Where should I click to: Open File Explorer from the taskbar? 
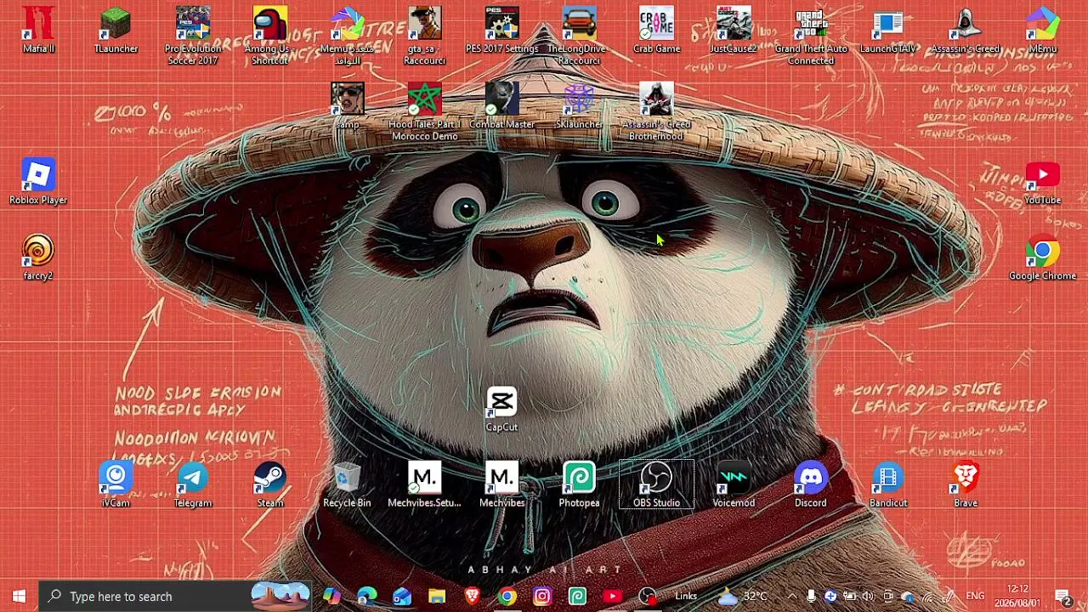point(437,596)
